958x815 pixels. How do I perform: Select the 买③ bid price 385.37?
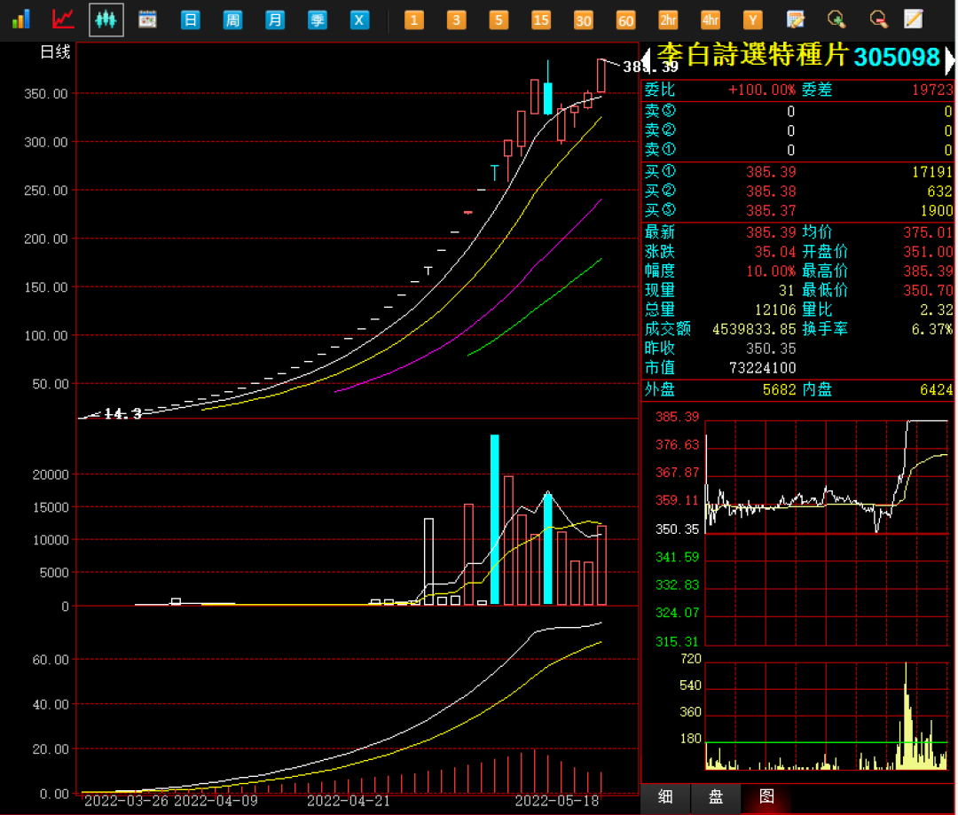coord(771,211)
